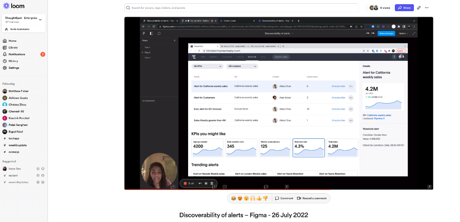React with the raised hands emoji

[253, 198]
